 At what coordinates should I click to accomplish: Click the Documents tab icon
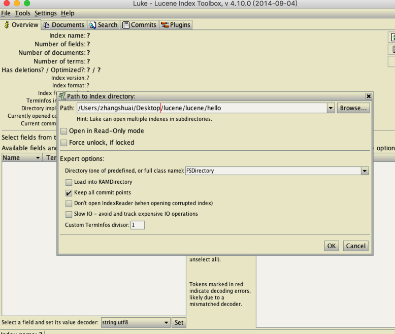[x=46, y=25]
